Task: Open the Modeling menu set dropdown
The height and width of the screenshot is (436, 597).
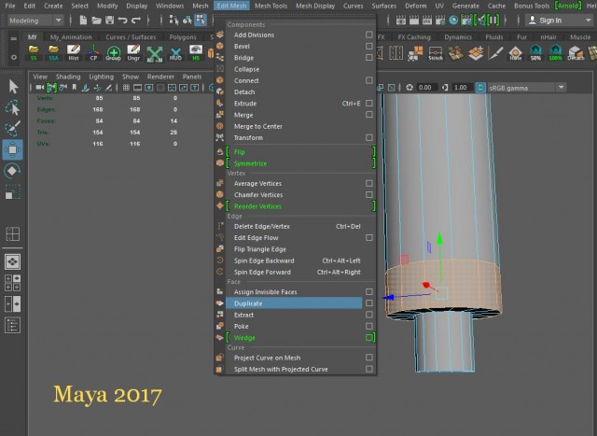Action: (35, 21)
